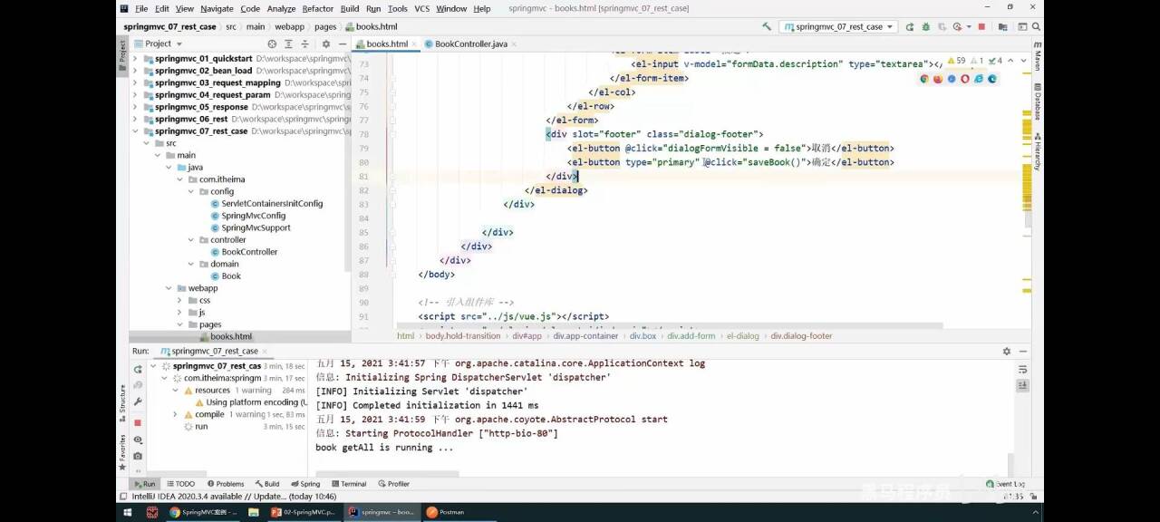
Task: Click the Build Project hammer icon
Action: coord(767,27)
